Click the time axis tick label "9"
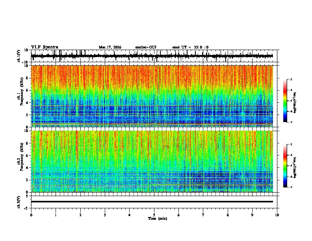 tap(252, 215)
